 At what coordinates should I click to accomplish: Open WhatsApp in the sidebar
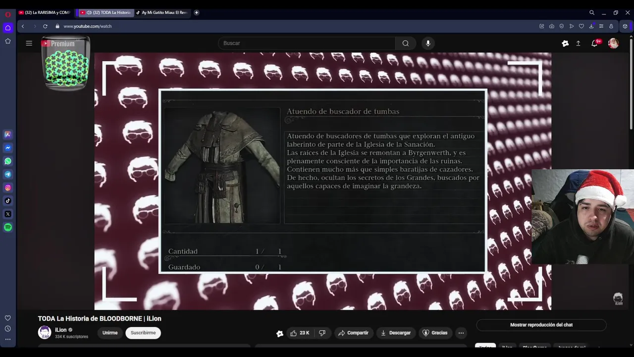tap(8, 161)
